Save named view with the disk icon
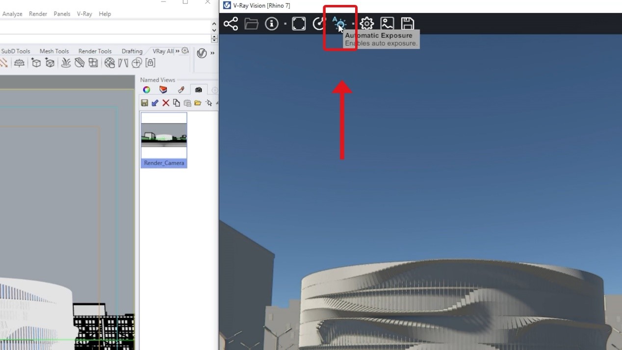This screenshot has width=622, height=350. 144,103
